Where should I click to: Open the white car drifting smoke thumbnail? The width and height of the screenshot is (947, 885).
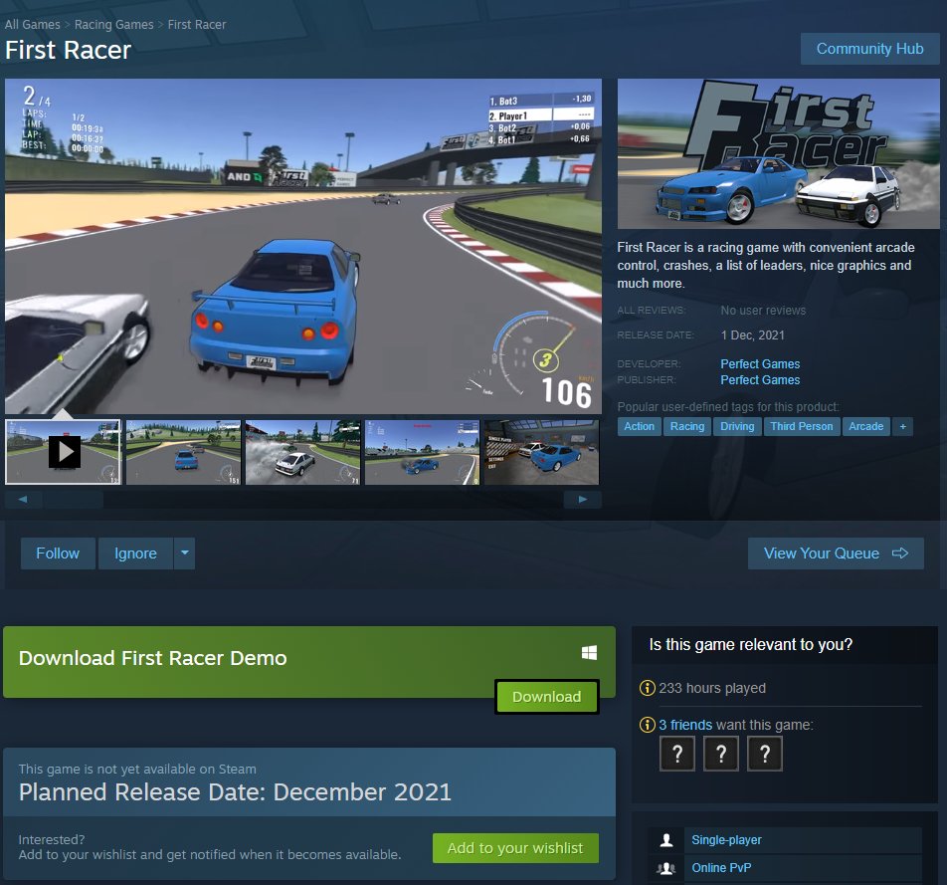[302, 452]
